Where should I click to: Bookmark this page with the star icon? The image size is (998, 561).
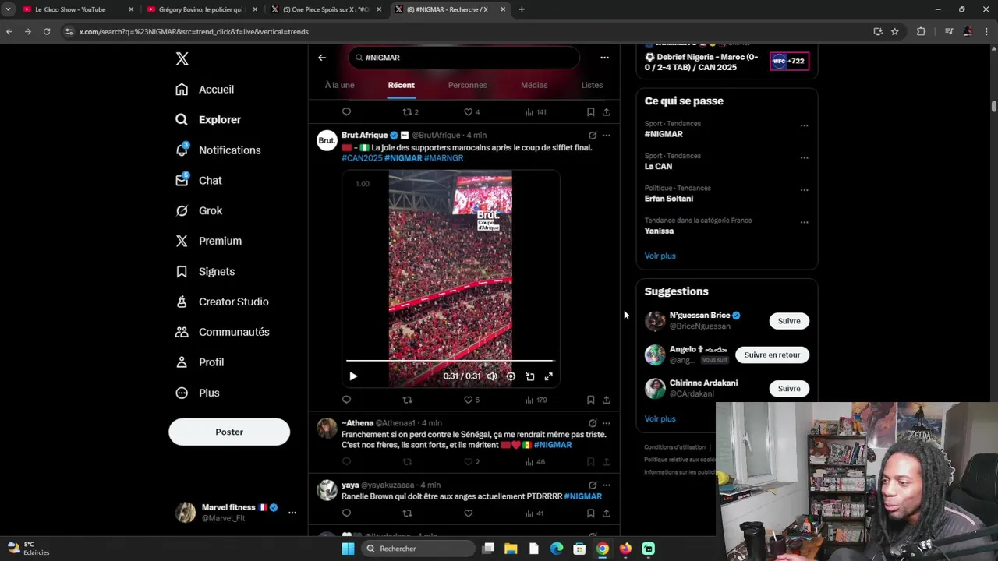pyautogui.click(x=895, y=31)
